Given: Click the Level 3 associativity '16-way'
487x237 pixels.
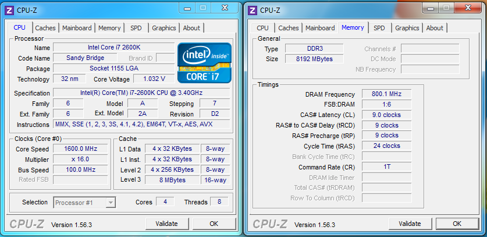Looking at the screenshot, I should (x=215, y=180).
